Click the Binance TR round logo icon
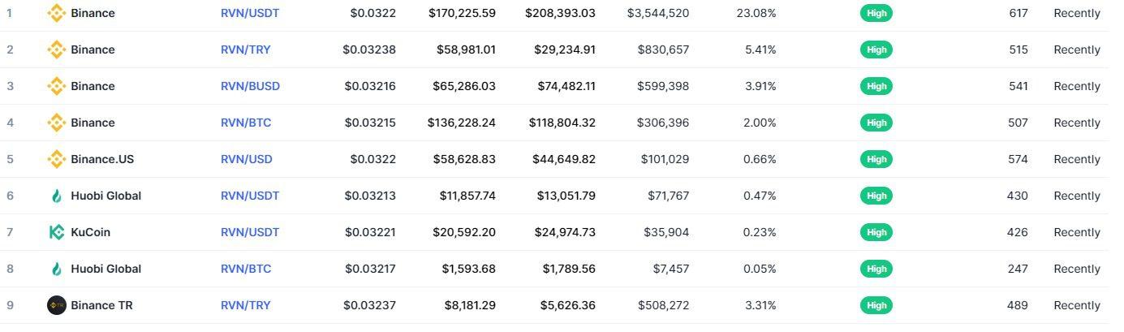This screenshot has height=332, width=1124. 56,305
